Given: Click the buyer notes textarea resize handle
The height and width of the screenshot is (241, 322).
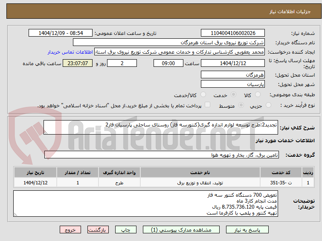Looking at the screenshot, I should [15, 214].
